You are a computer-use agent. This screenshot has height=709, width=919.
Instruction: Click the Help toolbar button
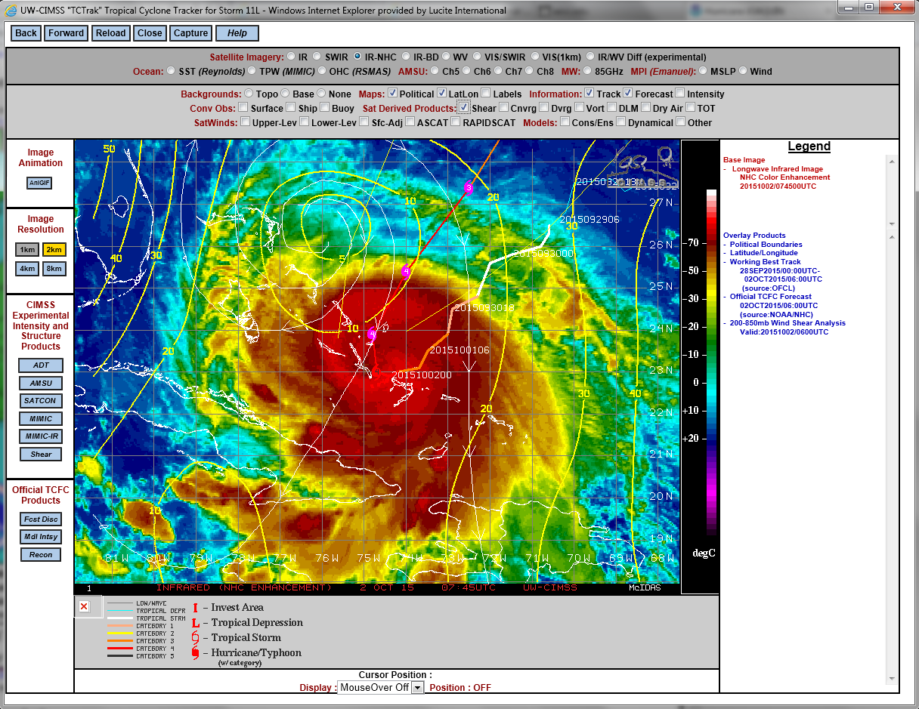tap(237, 33)
